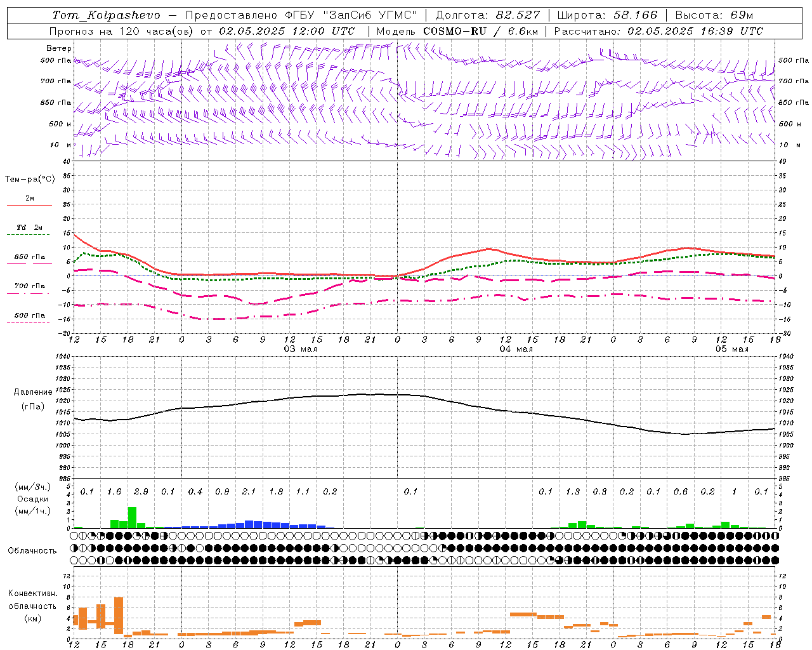Click the 10 м label left of wind panel
Image resolution: width=812 pixels, height=650 pixels.
[x=60, y=145]
